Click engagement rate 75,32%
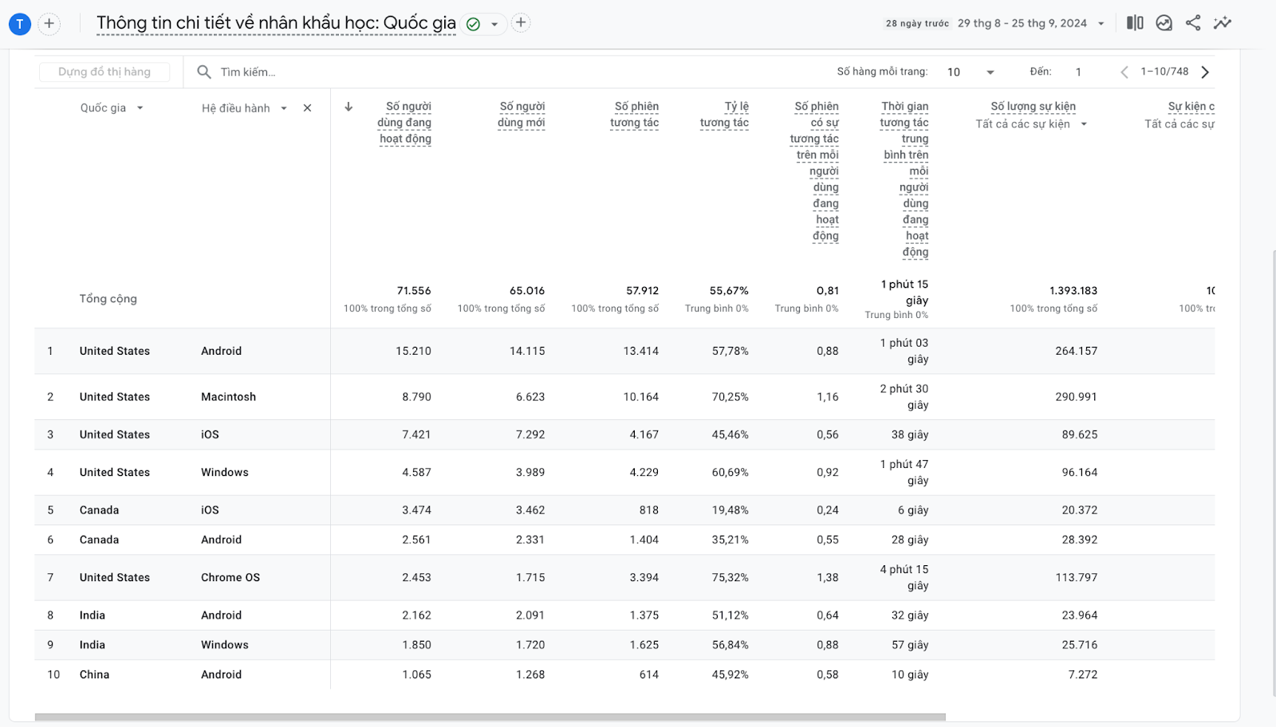 point(731,577)
